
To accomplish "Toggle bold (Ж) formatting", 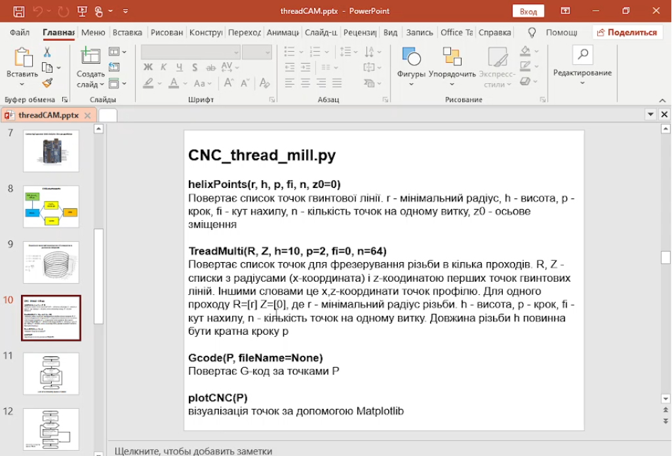I will [x=148, y=67].
